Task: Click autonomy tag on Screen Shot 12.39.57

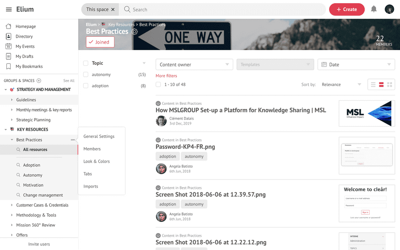Action: pyautogui.click(x=194, y=204)
